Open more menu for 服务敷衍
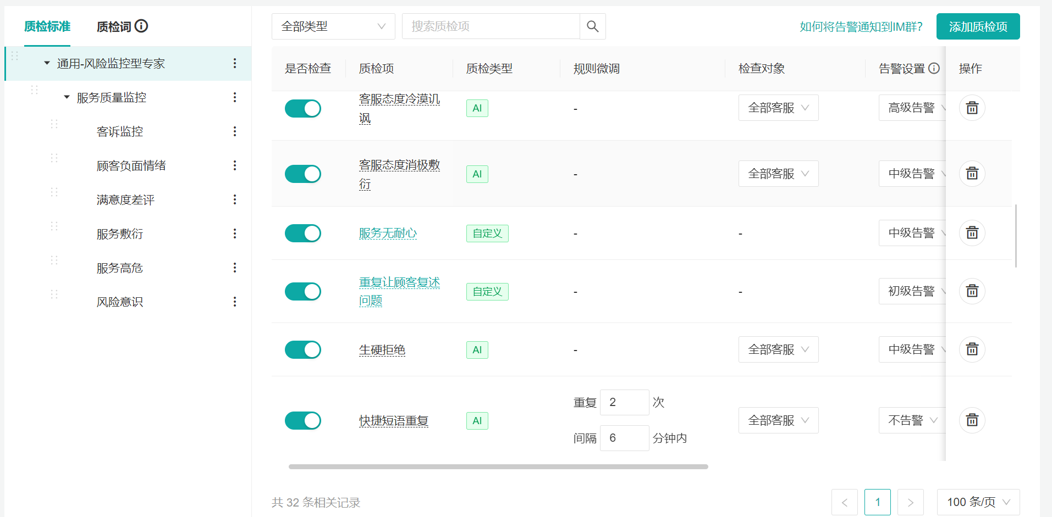 tap(235, 234)
